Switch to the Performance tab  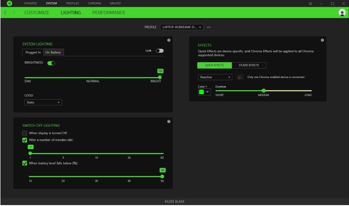tap(109, 13)
